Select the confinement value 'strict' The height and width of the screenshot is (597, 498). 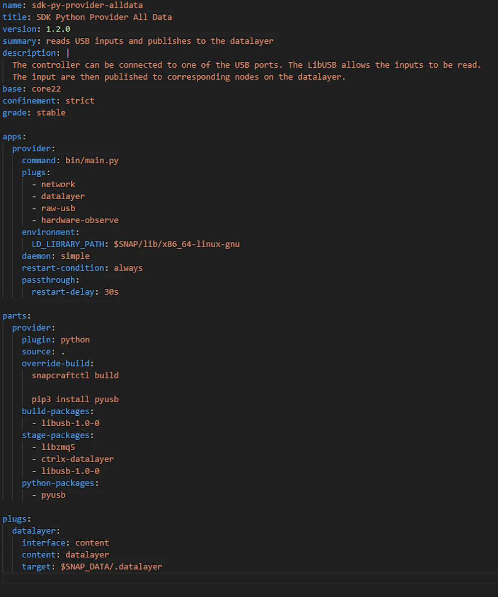[x=80, y=101]
